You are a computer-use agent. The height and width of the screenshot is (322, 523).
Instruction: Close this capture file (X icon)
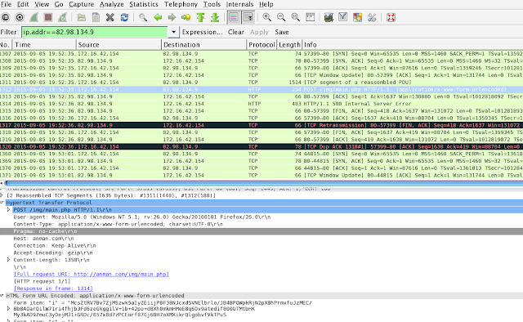pos(110,17)
